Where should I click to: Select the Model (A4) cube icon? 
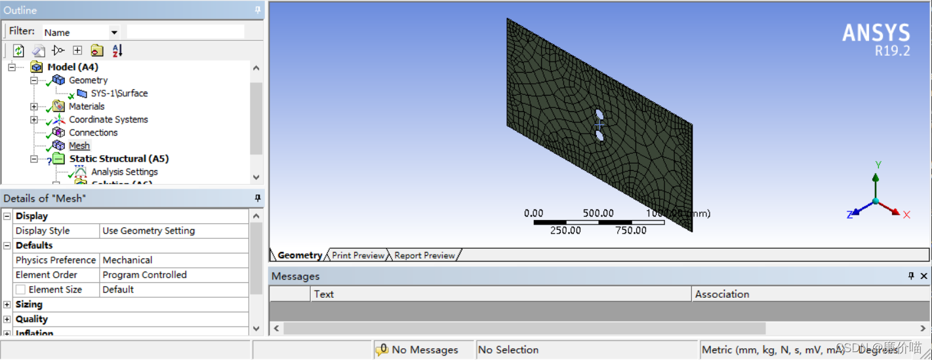coord(37,67)
